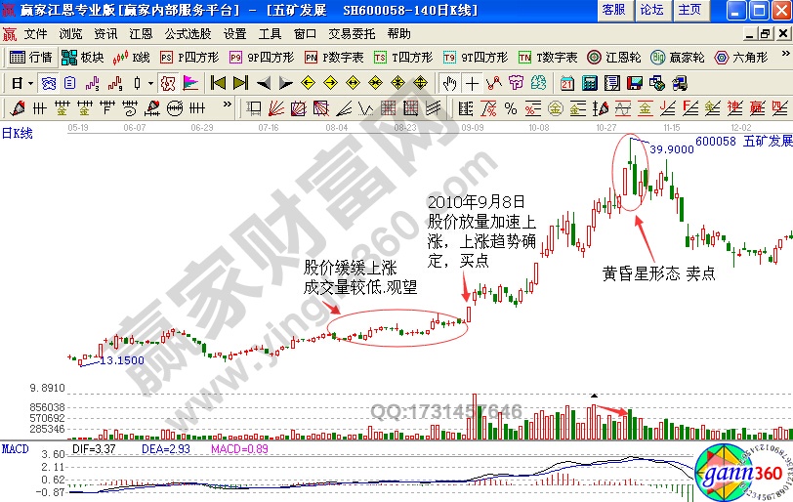This screenshot has width=793, height=502.
Task: Click the save disk icon
Action: [634, 83]
